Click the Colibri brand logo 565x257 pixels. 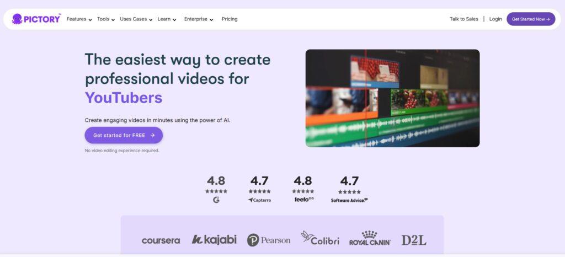coord(320,238)
